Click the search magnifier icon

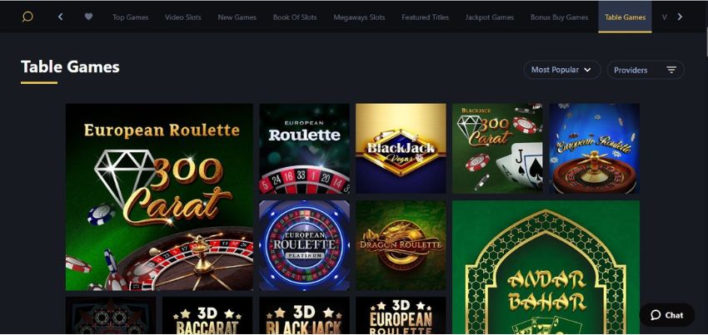[x=27, y=17]
